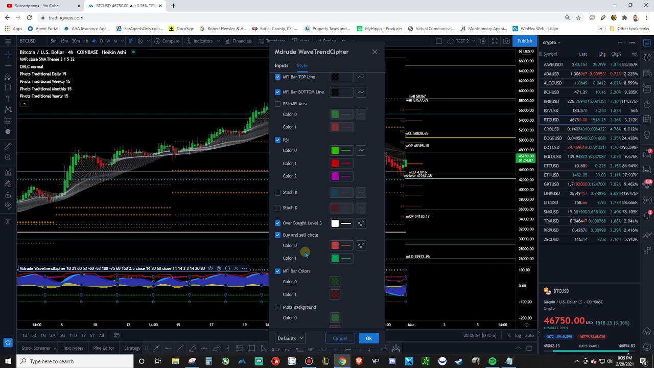Switch to the Inputs tab
The width and height of the screenshot is (654, 368).
click(x=282, y=65)
